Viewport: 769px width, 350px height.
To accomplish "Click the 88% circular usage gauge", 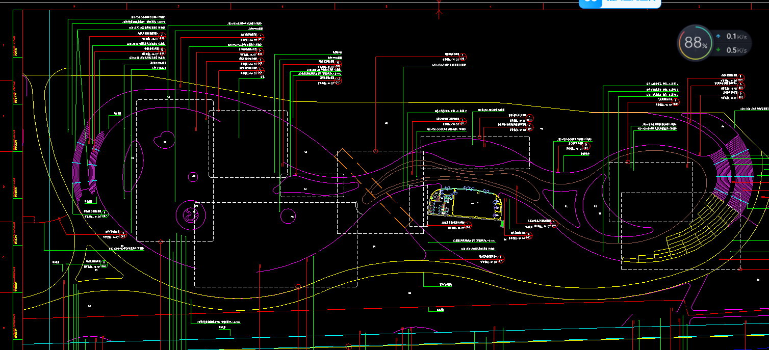I will pos(695,43).
